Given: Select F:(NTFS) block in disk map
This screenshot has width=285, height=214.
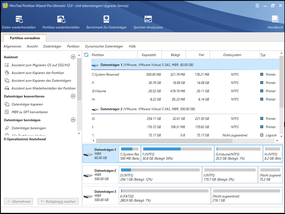Looking at the screenshot, I should tap(178, 154).
